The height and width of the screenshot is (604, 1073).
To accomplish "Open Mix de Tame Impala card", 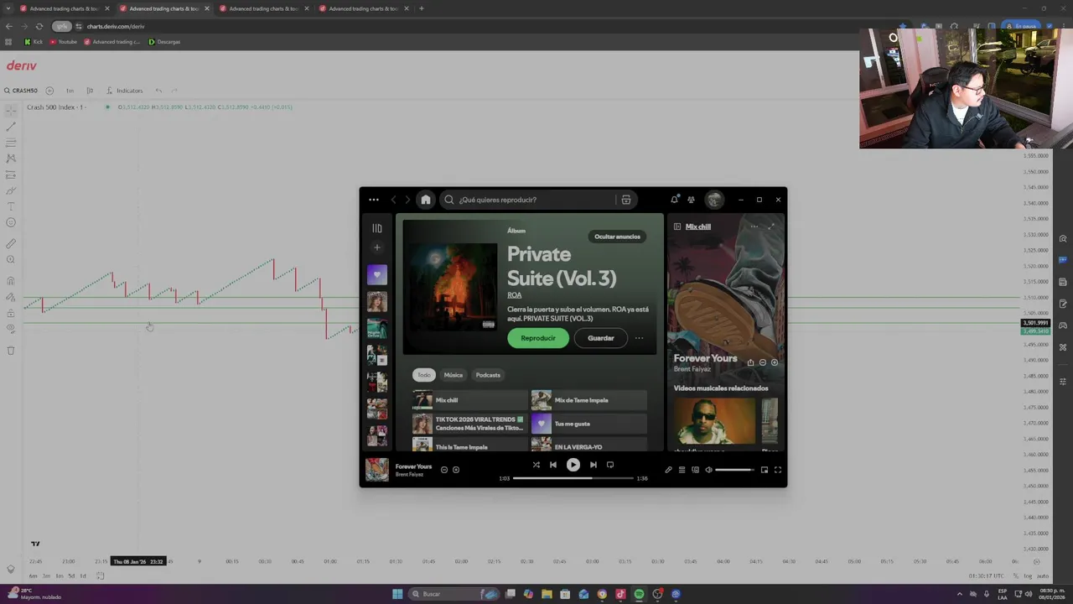I will (x=589, y=400).
